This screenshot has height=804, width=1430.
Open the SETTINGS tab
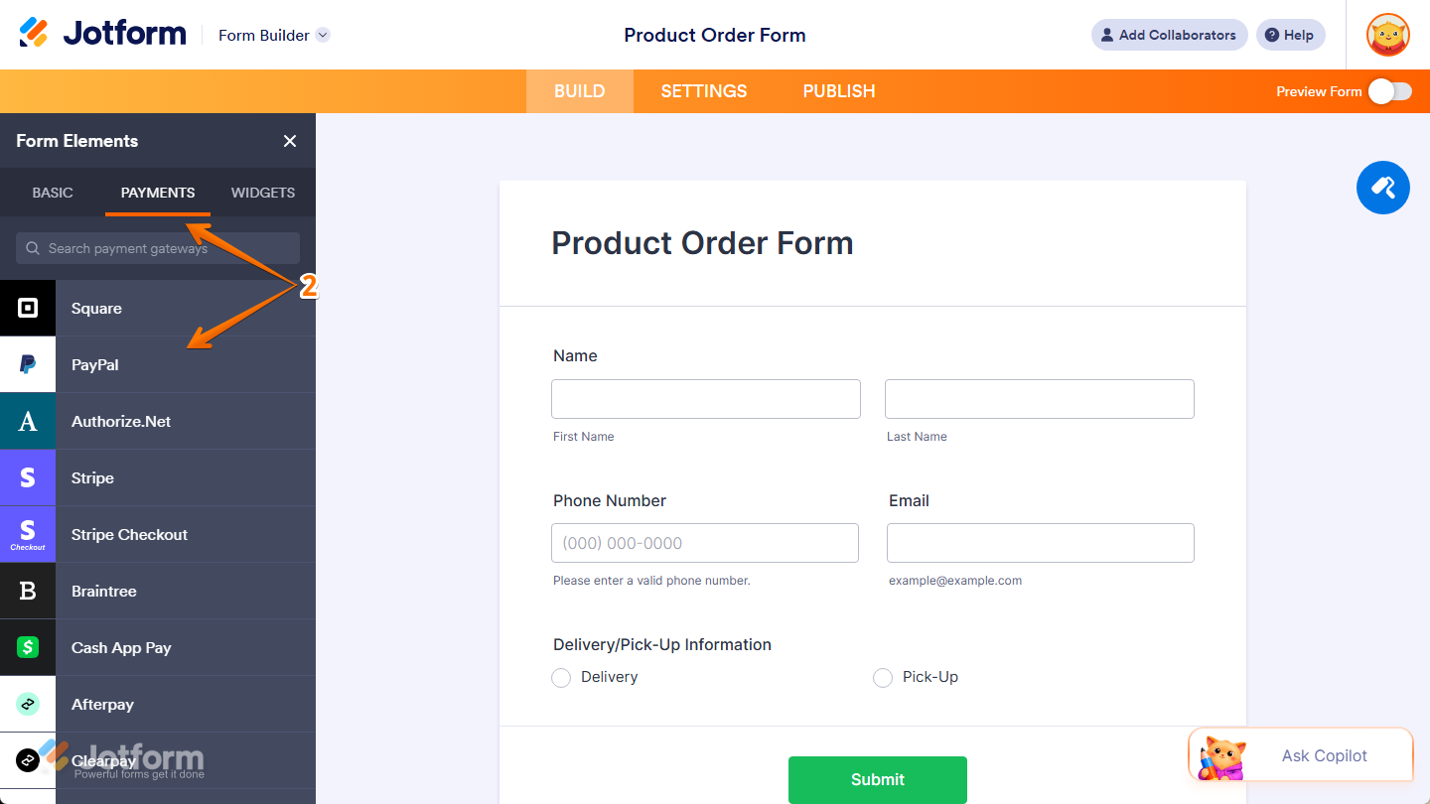[703, 90]
